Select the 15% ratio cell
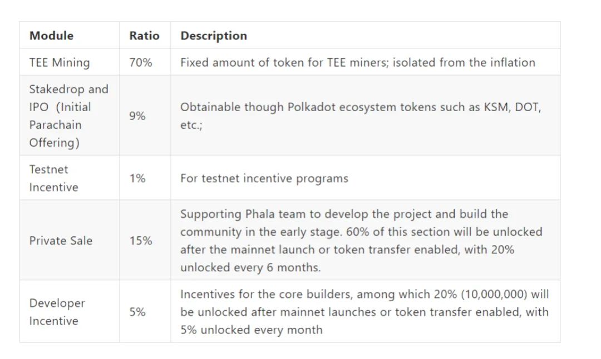The height and width of the screenshot is (359, 601). (145, 241)
